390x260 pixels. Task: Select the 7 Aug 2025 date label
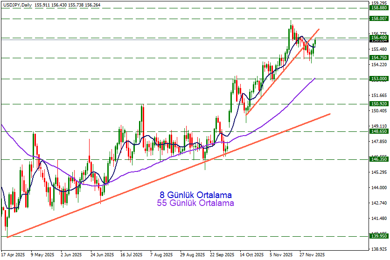161,255
